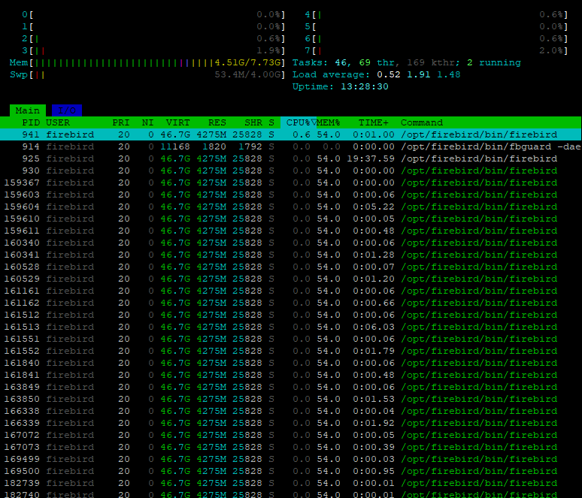
Task: Click the RES column header
Action: pyautogui.click(x=217, y=122)
